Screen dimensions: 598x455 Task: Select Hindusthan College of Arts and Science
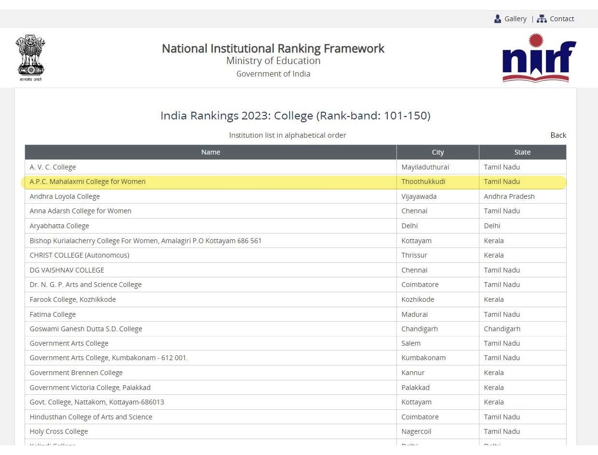tap(91, 417)
